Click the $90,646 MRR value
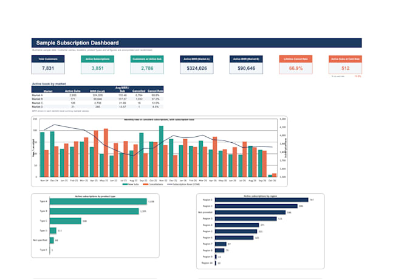 coord(246,68)
